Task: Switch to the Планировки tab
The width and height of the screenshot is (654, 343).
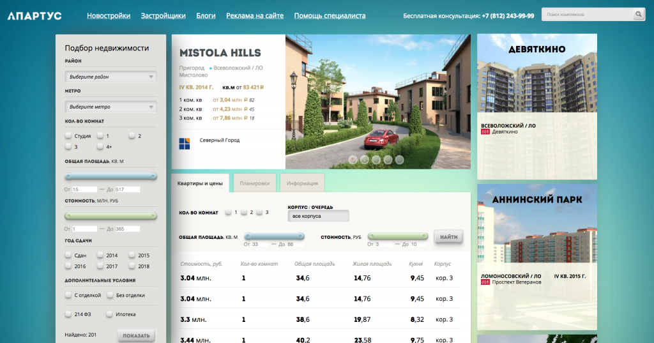Action: pyautogui.click(x=255, y=183)
